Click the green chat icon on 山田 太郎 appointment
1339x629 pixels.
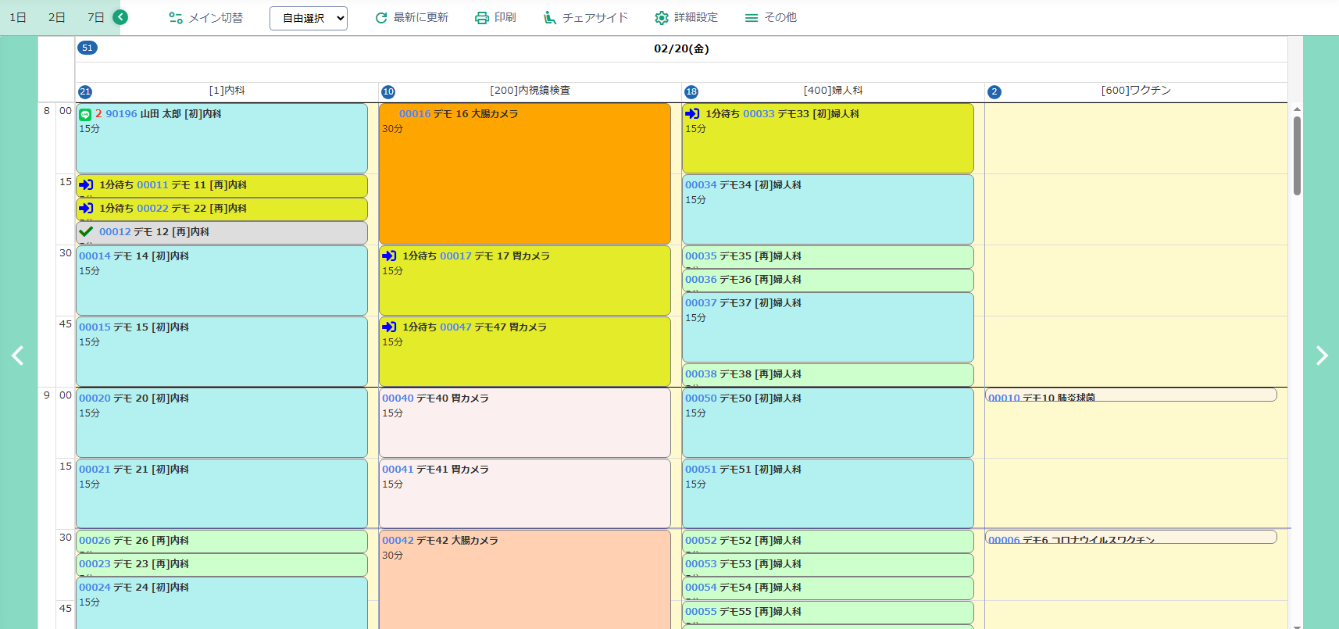point(85,115)
